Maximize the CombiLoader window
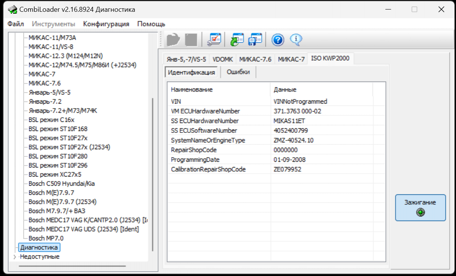 click(415, 9)
